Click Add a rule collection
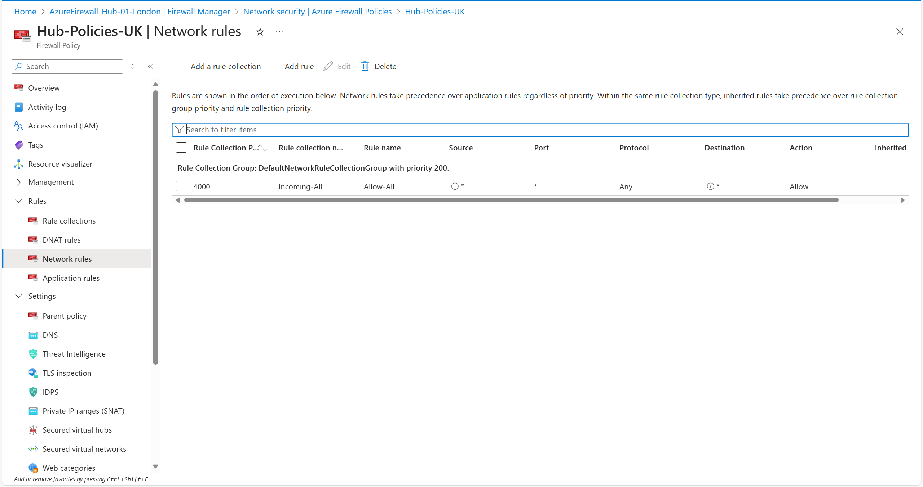Screen dimensions: 923x487 tap(218, 67)
